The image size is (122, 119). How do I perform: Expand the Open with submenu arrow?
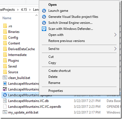[x=115, y=35]
